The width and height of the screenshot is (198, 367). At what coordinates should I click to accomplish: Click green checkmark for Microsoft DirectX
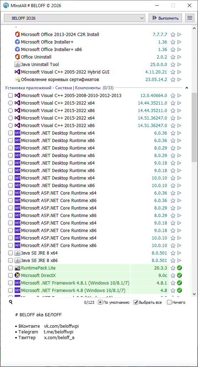click(x=179, y=276)
